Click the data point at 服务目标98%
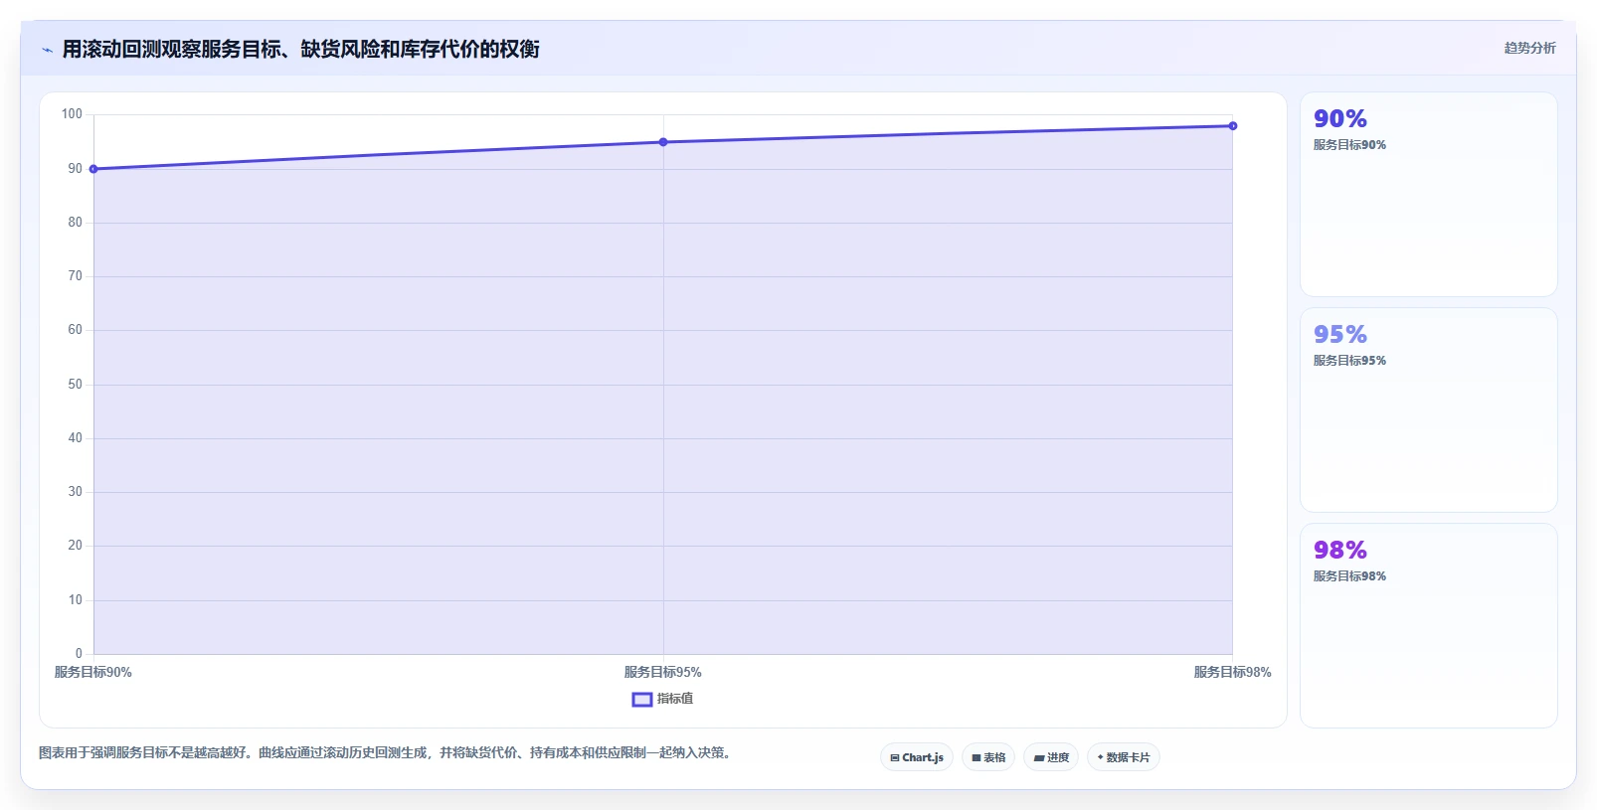1597x810 pixels. (x=1233, y=126)
